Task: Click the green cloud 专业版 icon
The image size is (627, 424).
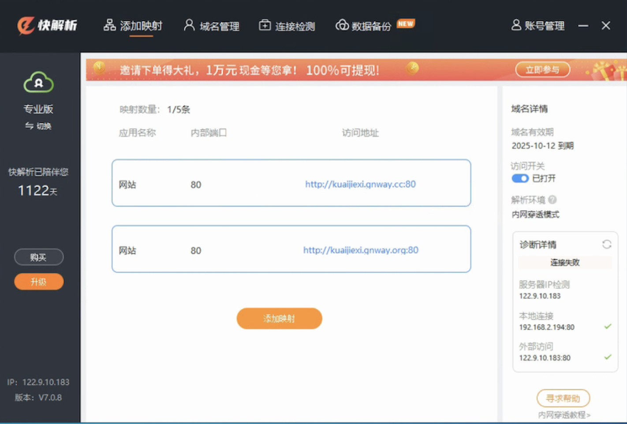Action: click(x=39, y=82)
